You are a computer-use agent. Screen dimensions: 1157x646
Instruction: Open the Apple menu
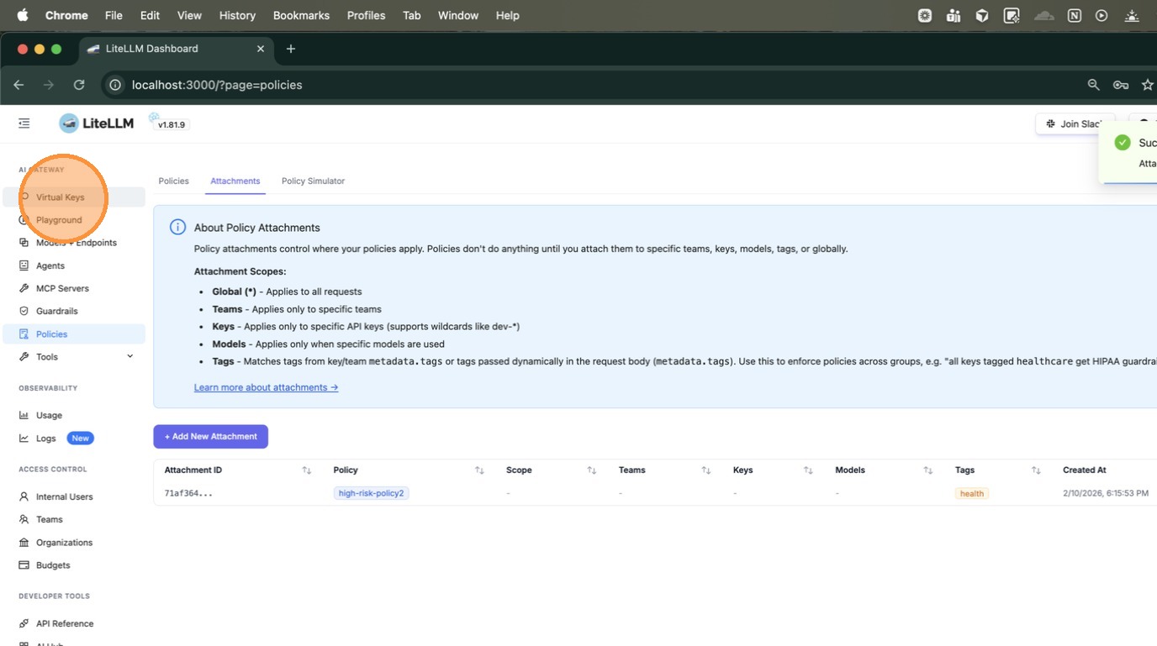(x=23, y=15)
